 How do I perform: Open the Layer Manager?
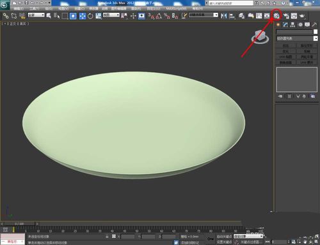tap(241, 16)
